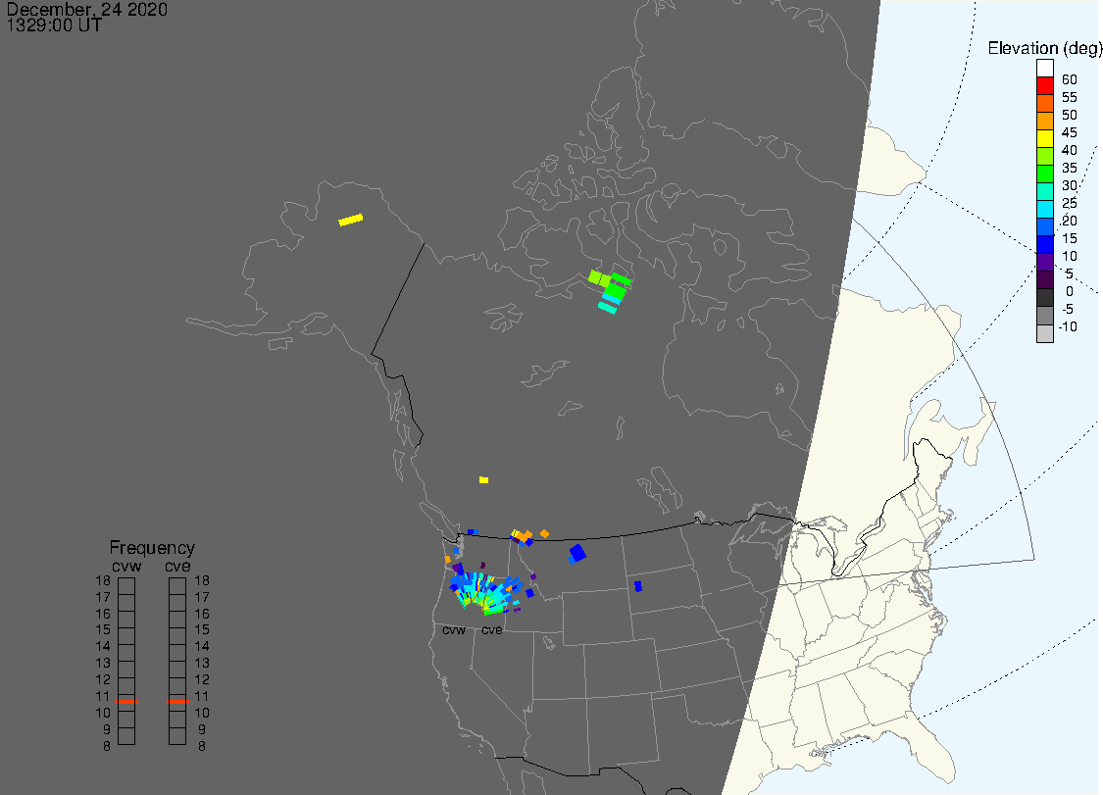The height and width of the screenshot is (795, 1103).
Task: Click the "1329:00 UT" time stamp
Action: click(54, 25)
